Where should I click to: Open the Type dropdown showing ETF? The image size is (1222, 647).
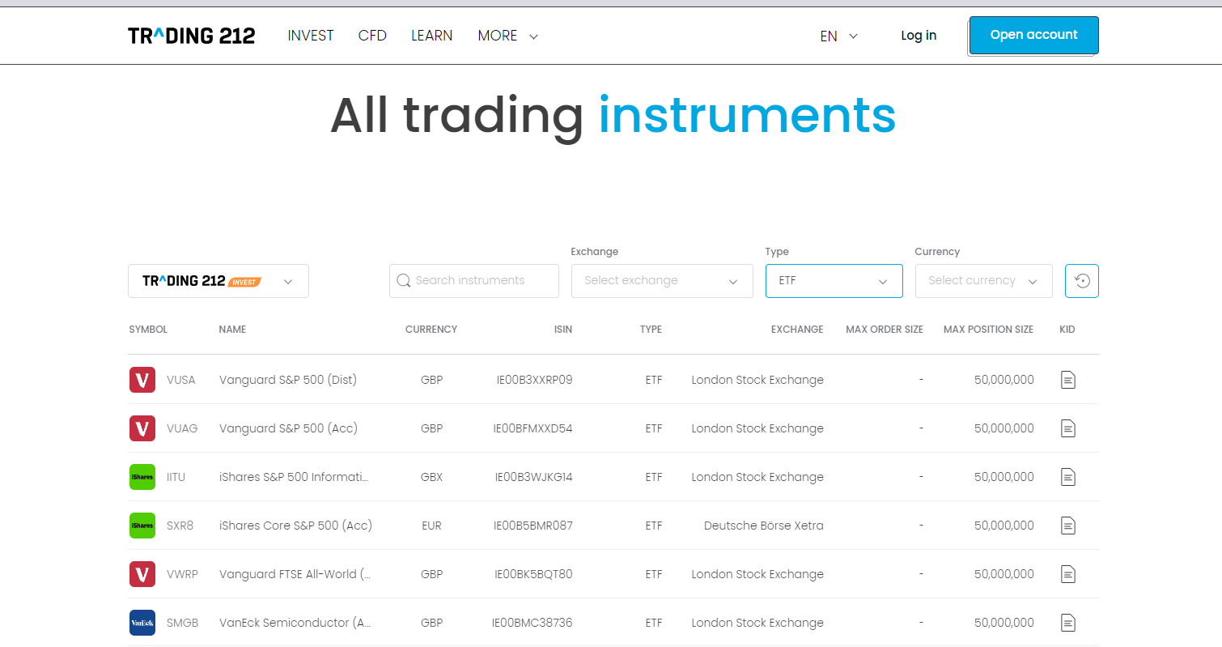834,281
